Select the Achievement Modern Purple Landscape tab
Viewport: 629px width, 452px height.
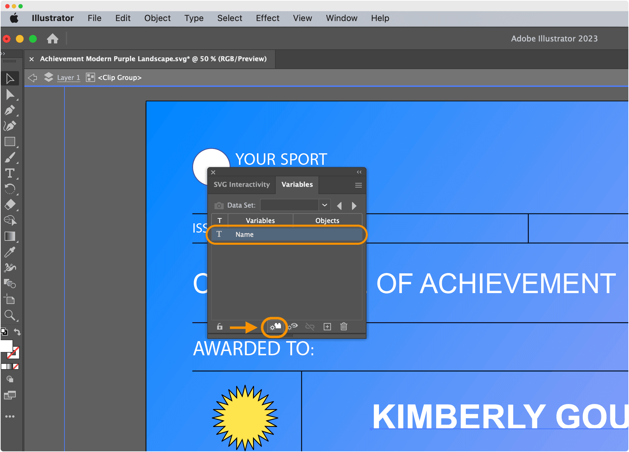coord(153,59)
